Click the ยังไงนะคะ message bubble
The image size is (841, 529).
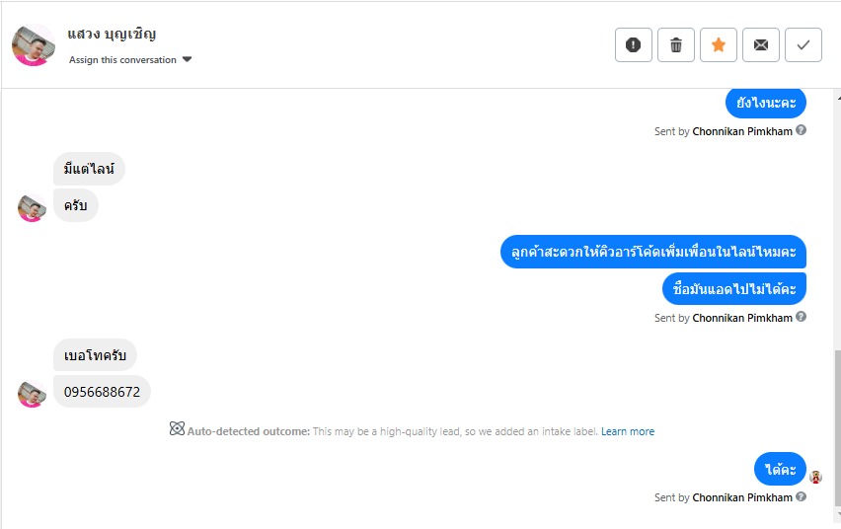point(766,102)
